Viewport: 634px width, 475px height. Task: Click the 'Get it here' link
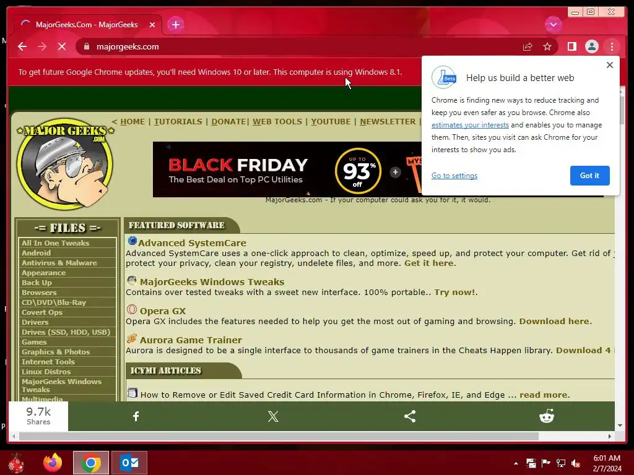point(428,263)
